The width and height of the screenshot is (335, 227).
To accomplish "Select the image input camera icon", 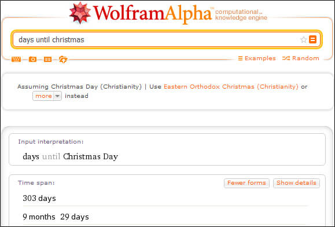I will click(32, 59).
